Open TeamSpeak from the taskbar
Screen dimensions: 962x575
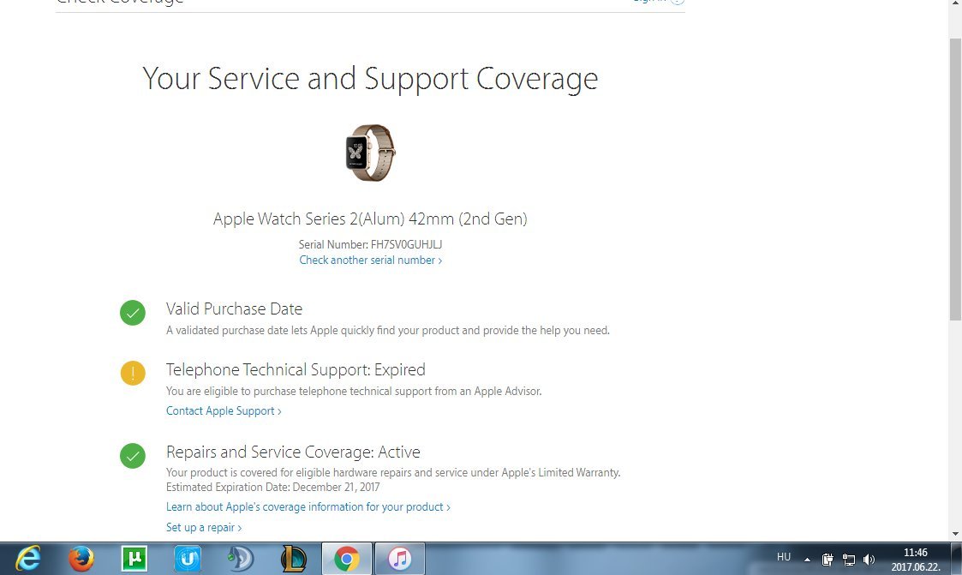click(240, 559)
